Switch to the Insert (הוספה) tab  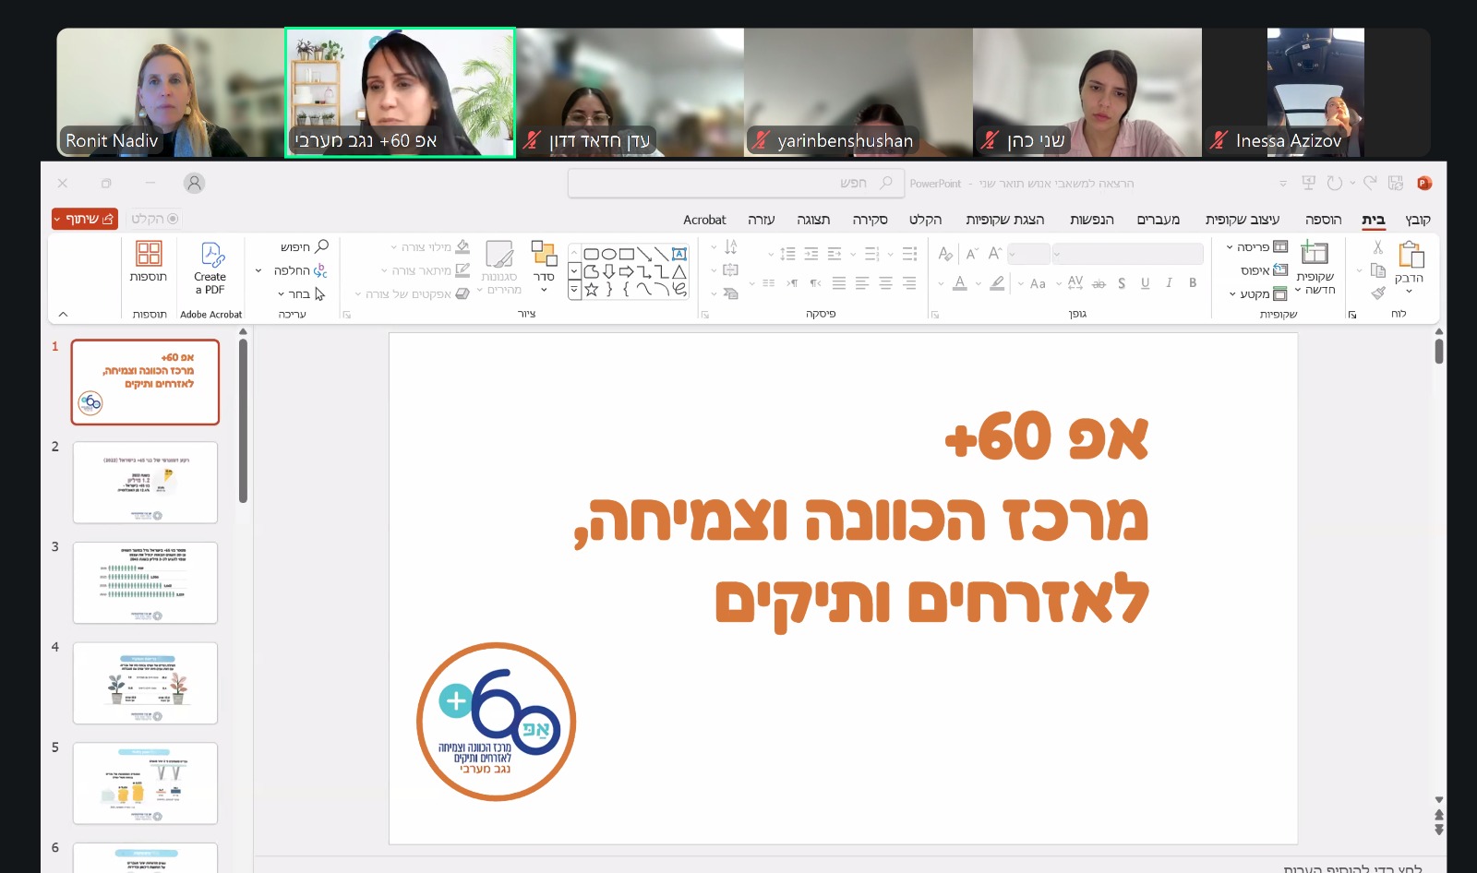pos(1323,220)
